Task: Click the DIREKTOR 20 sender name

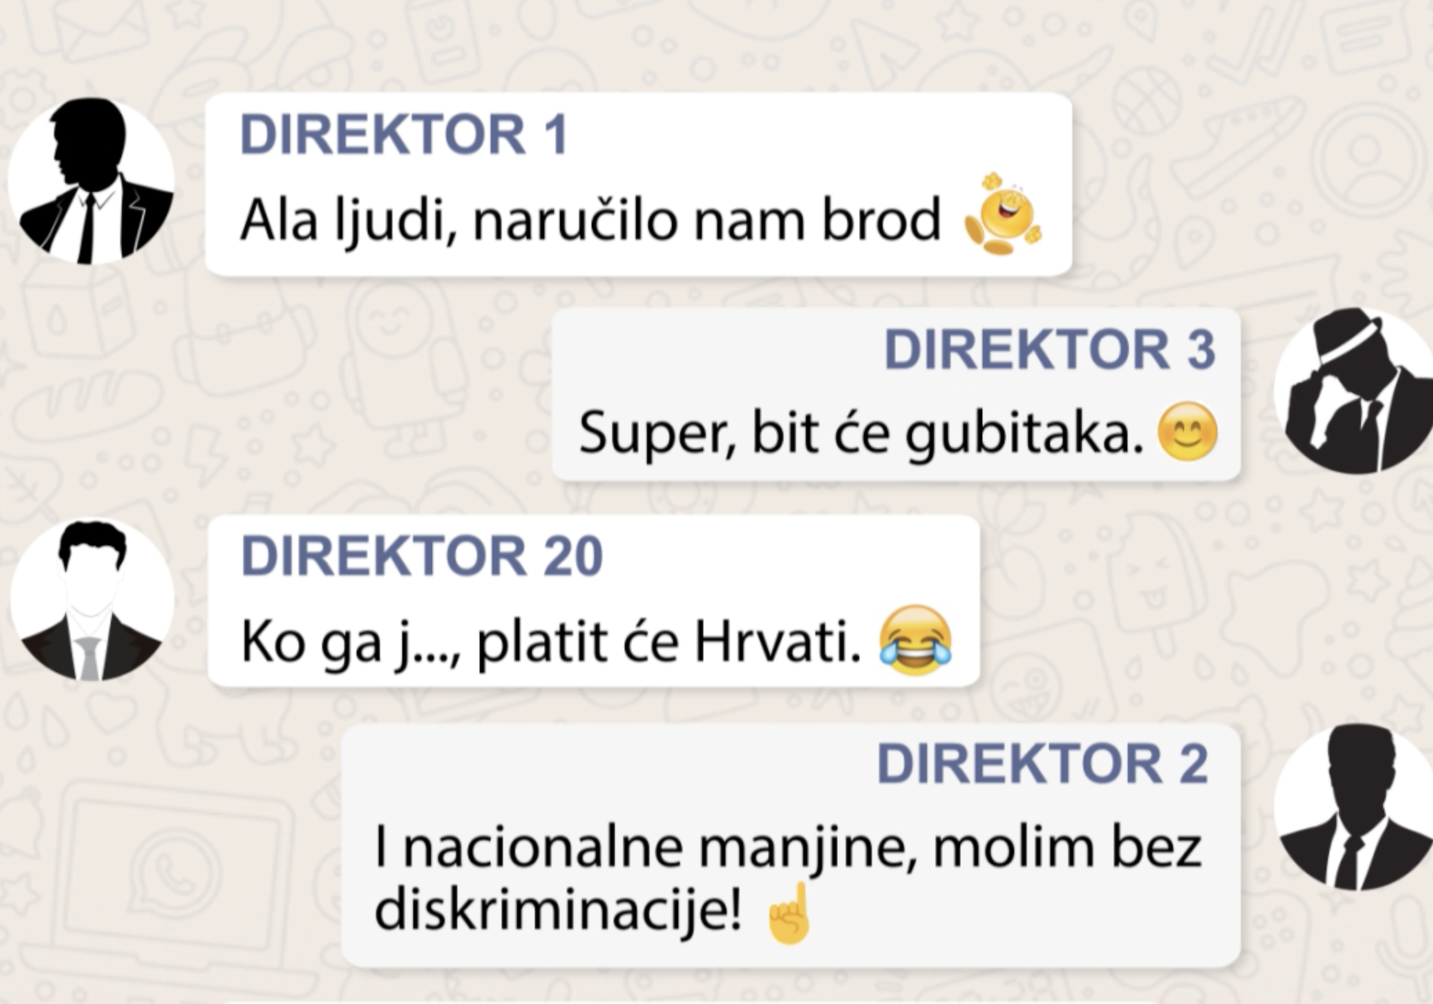Action: coord(421,557)
